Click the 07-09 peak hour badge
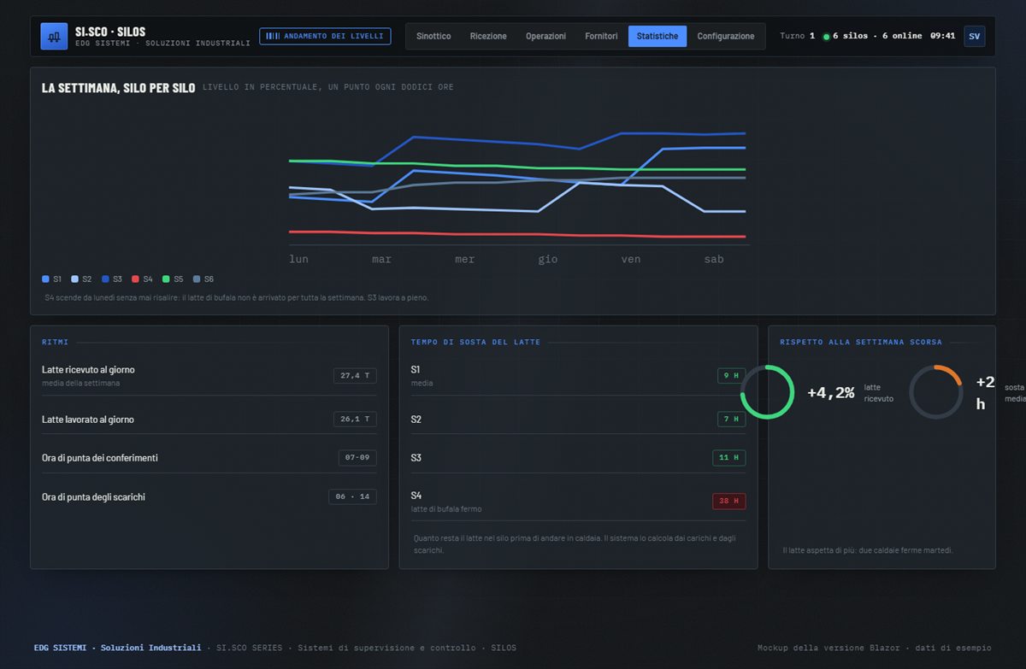The height and width of the screenshot is (669, 1026). click(357, 458)
